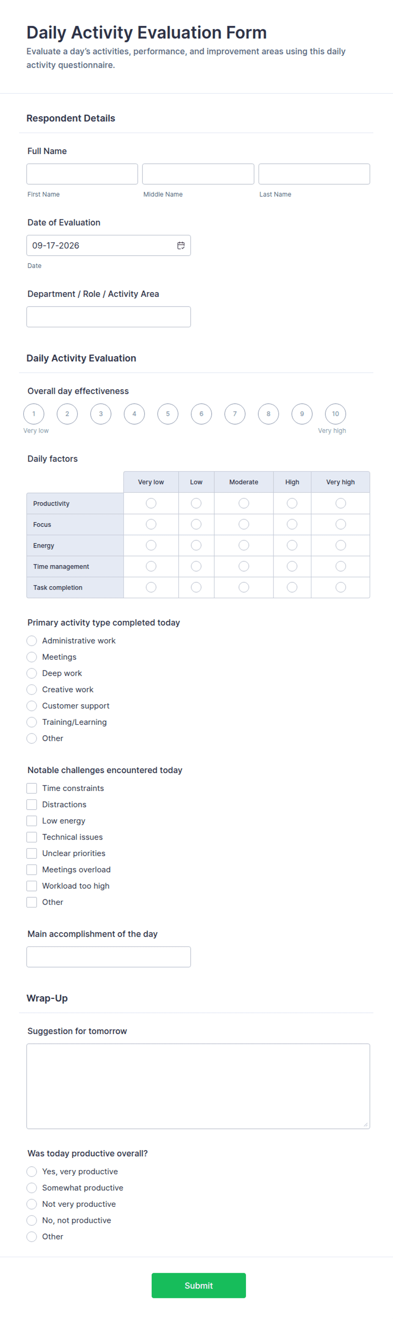This screenshot has width=393, height=1319.
Task: Choose rating 1 Very low effectiveness
Action: pos(34,414)
